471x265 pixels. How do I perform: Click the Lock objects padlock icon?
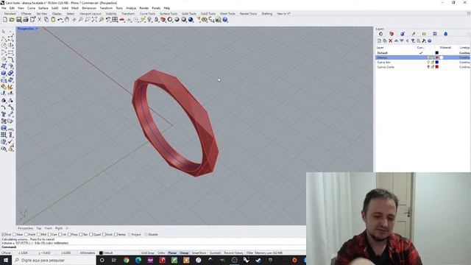pos(156,20)
